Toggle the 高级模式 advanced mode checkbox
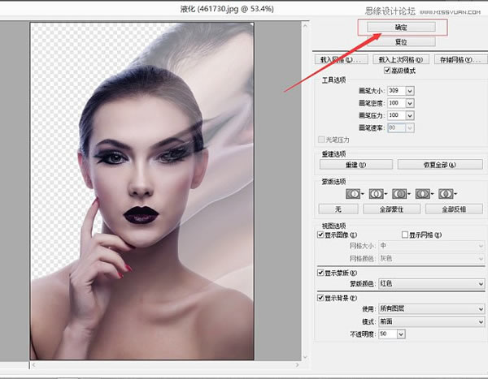Viewport: 488px width, 379px height. point(387,71)
